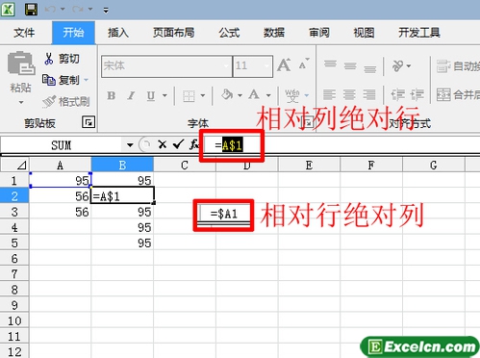Select bottom align icon
Screen dimensions: 480x358
[369, 68]
